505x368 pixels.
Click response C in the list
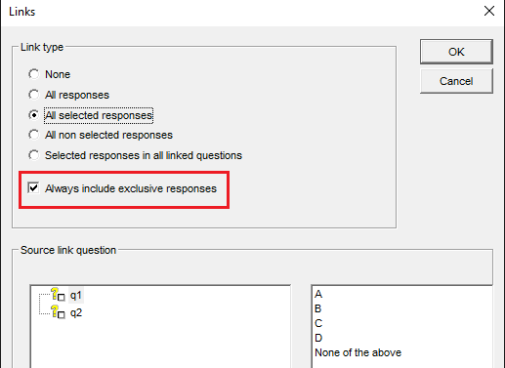coord(318,323)
